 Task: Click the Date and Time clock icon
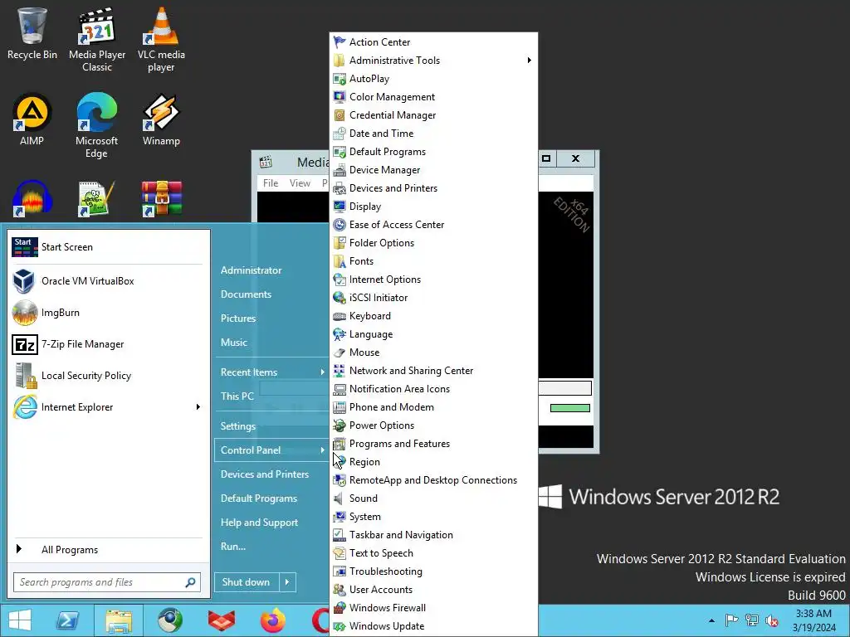click(x=340, y=134)
